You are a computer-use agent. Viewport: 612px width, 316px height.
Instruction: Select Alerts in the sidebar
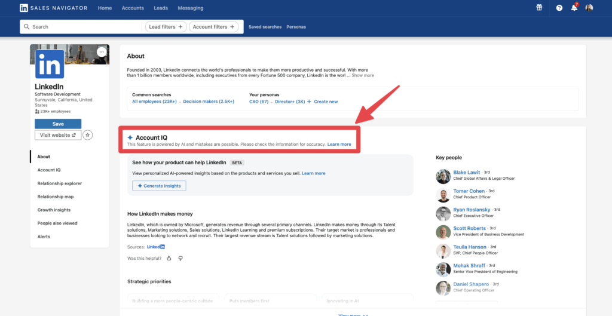(44, 237)
